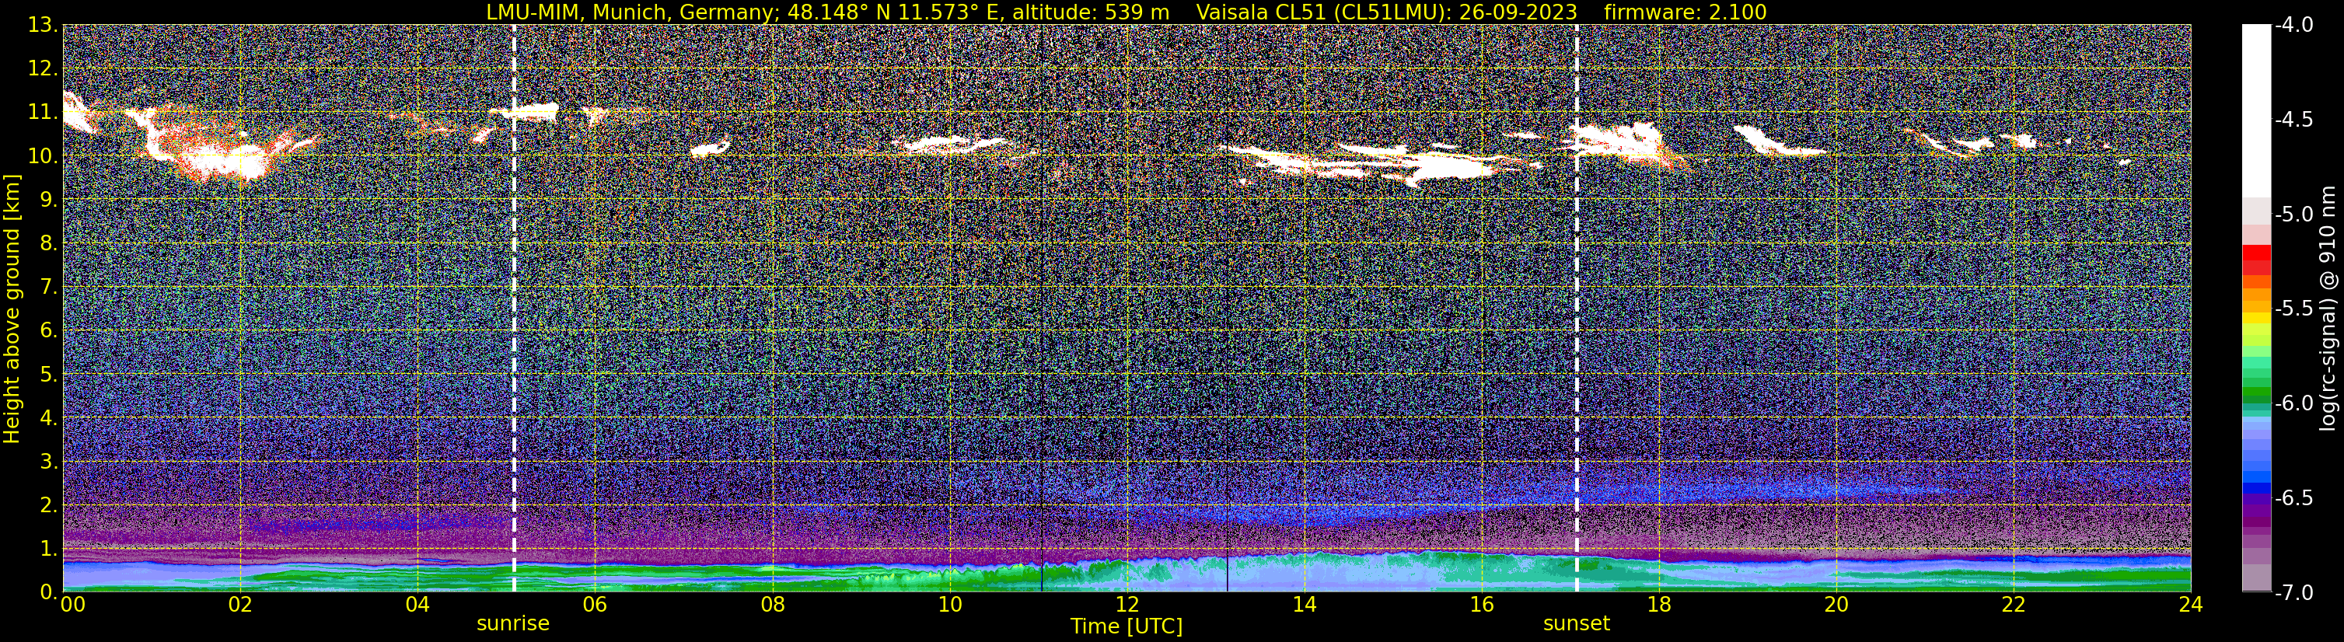This screenshot has width=2344, height=642.
Task: Click the colorbar tick label '-5.5'
Action: (2293, 309)
